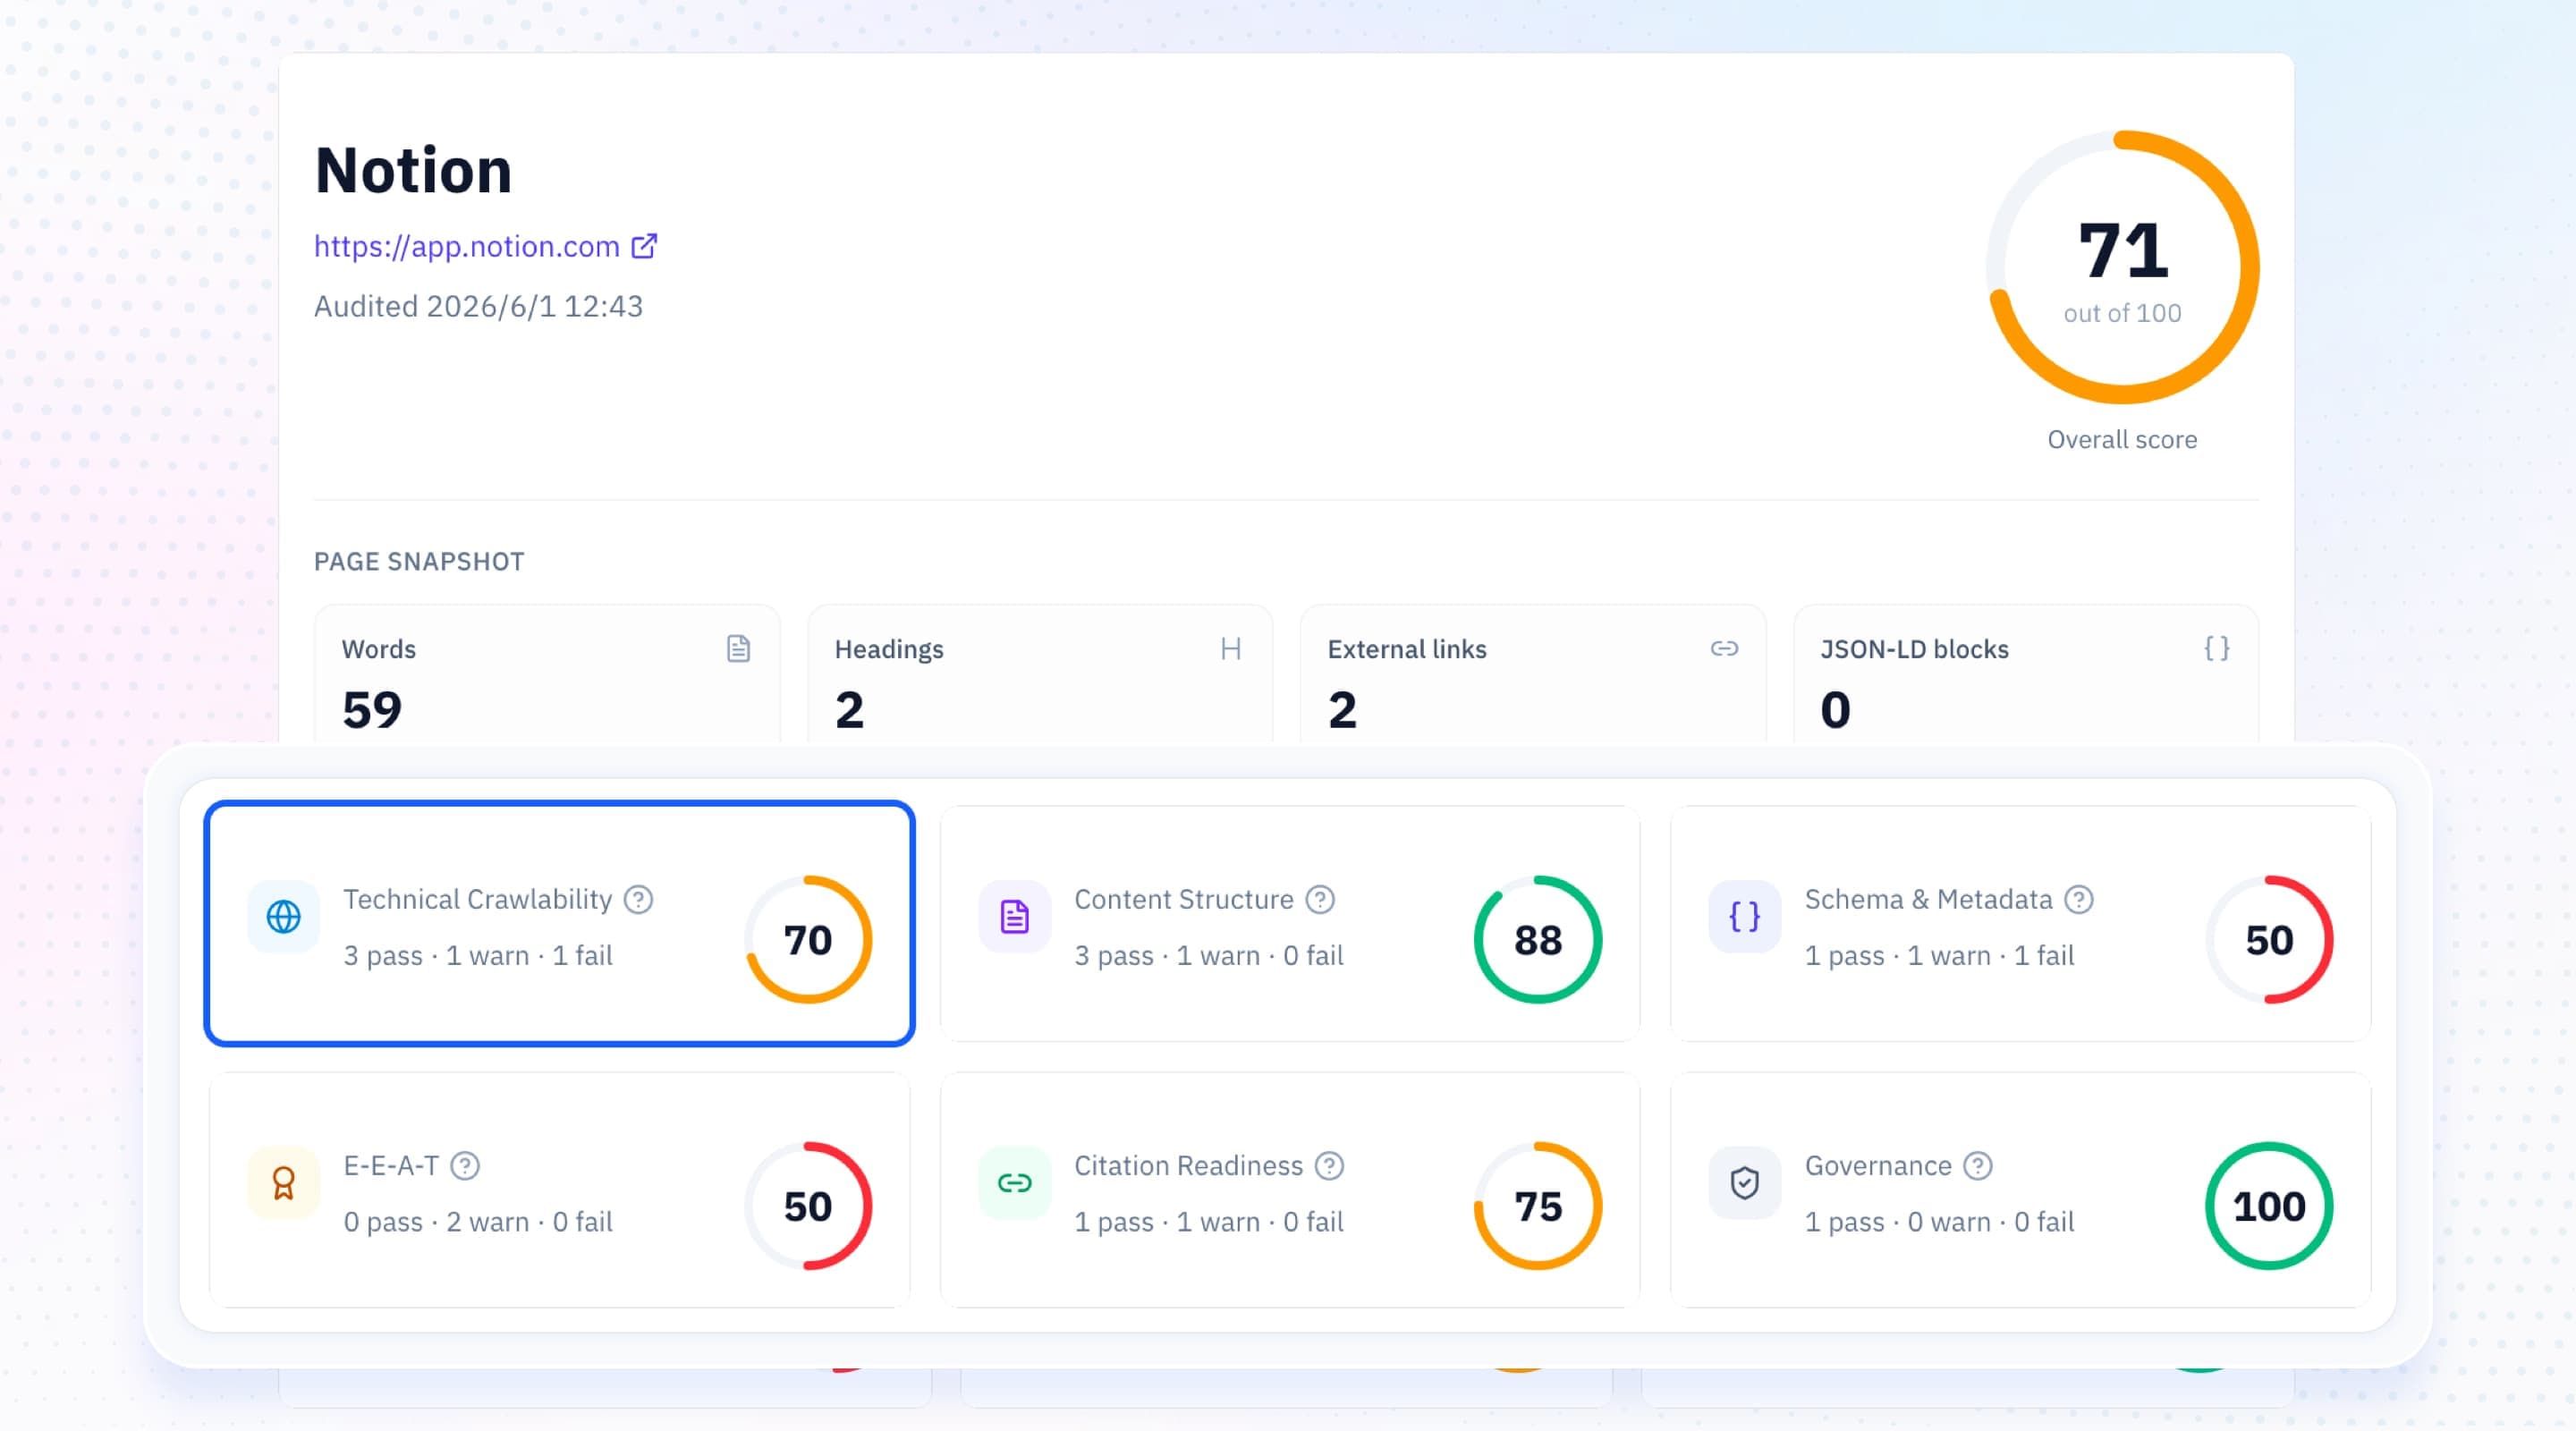
Task: Select the E-E-A-T category card
Action: click(x=560, y=1190)
